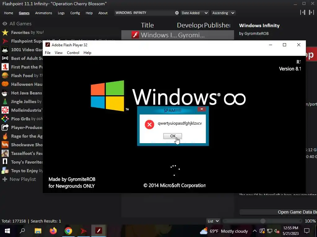Open the Flashpoint Super playlist icon

tap(5, 41)
